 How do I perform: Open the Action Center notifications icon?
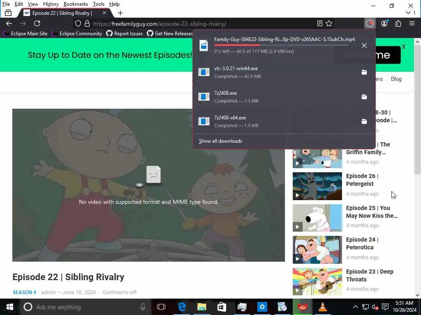385,307
